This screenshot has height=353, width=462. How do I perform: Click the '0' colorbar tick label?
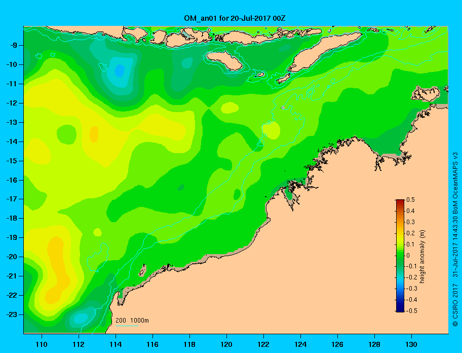(x=408, y=256)
